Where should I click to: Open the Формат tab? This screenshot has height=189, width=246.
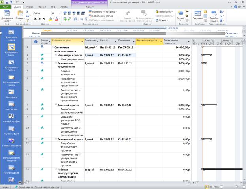[x=89, y=7]
